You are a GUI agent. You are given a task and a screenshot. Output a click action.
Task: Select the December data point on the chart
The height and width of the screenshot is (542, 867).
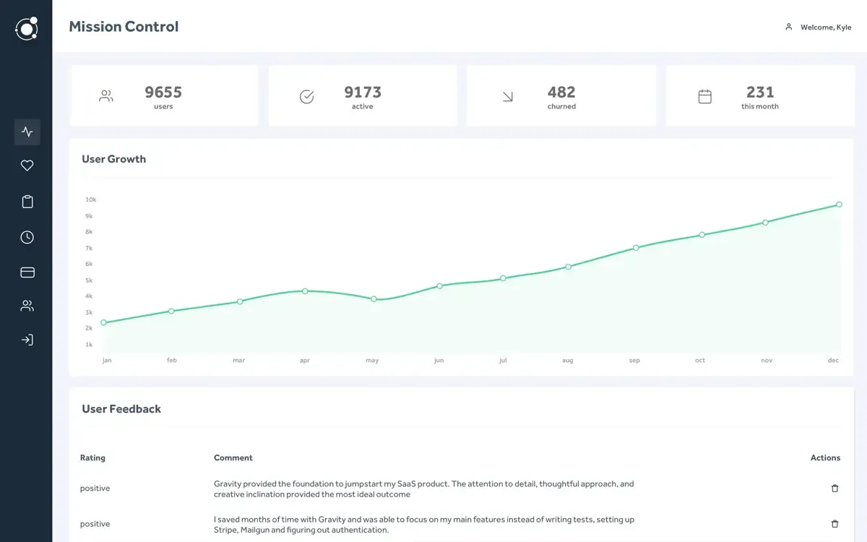tap(838, 204)
